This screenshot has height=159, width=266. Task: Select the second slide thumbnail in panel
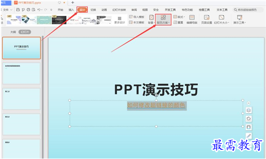pos(21,74)
